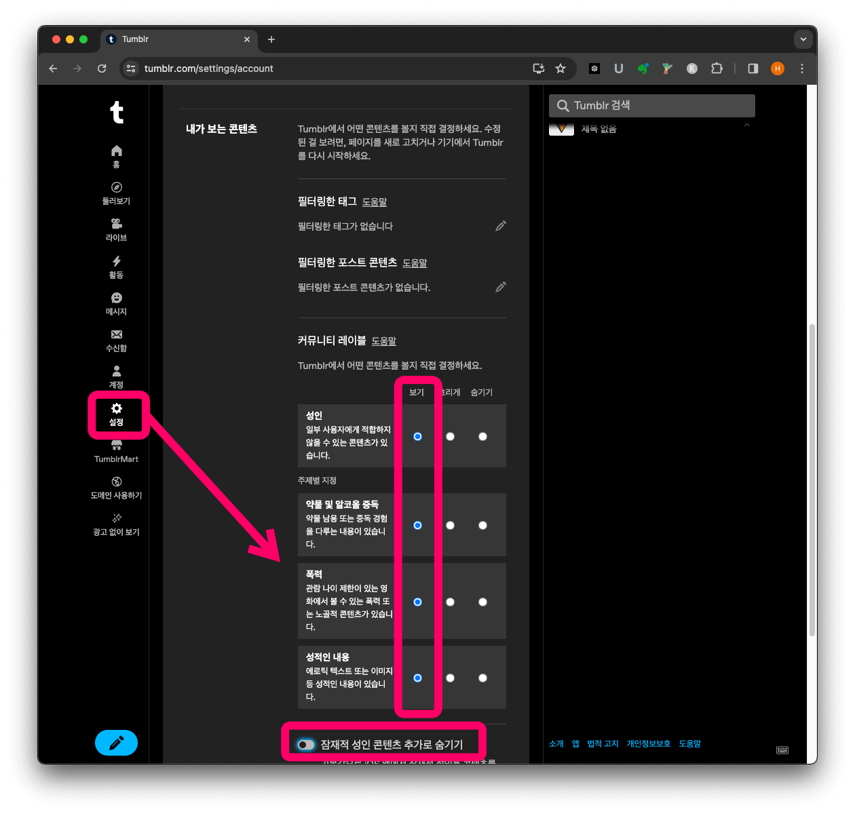Viewport: 855px width, 814px height.
Task: Open the Chrome three-dot menu
Action: pos(802,69)
